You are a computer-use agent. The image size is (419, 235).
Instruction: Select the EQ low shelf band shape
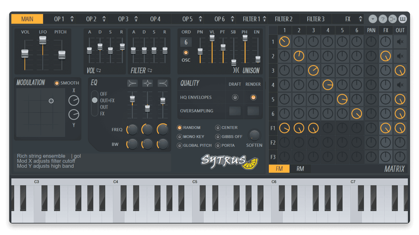click(x=132, y=84)
